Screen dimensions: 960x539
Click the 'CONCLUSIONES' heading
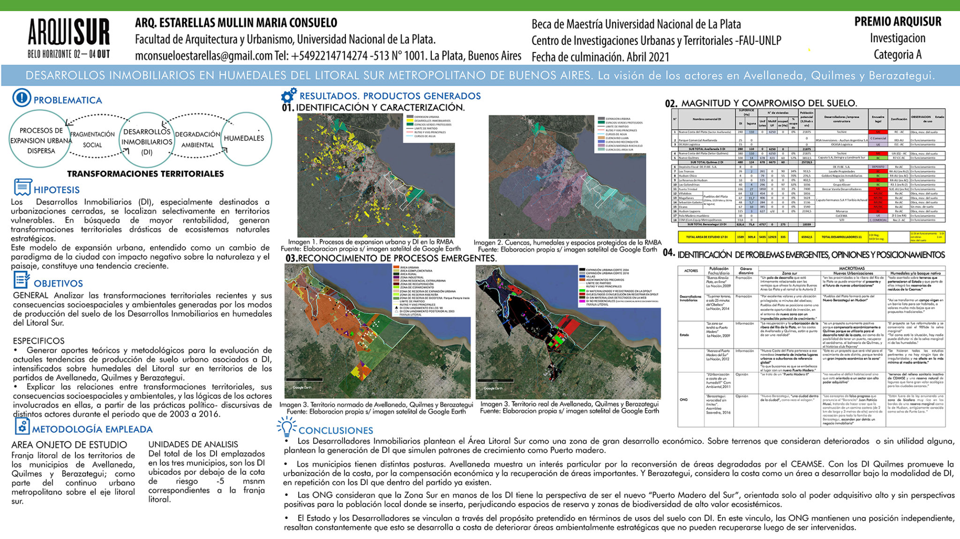[x=336, y=430]
